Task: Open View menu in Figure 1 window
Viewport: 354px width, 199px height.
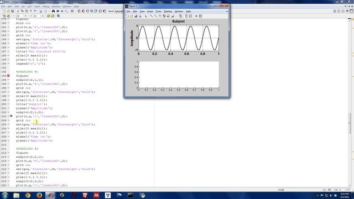Action: [x=142, y=12]
